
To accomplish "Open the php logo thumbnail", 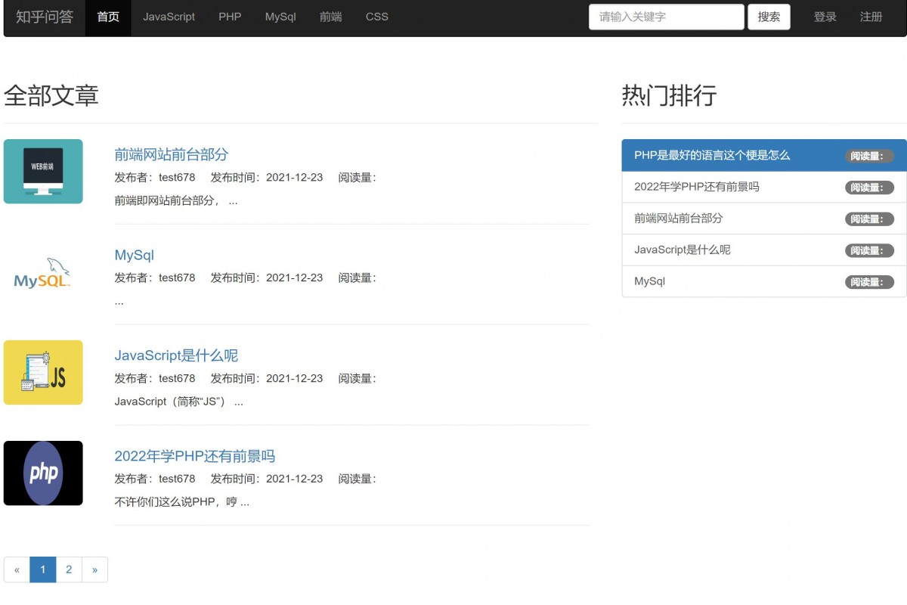I will 43,473.
